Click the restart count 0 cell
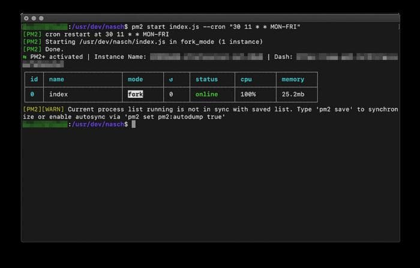This screenshot has height=268, width=420. (171, 94)
